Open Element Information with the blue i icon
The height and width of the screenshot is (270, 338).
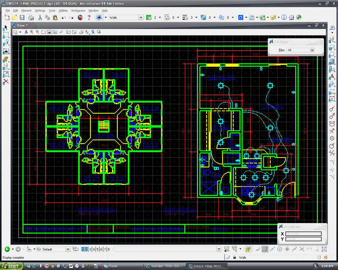(284, 18)
